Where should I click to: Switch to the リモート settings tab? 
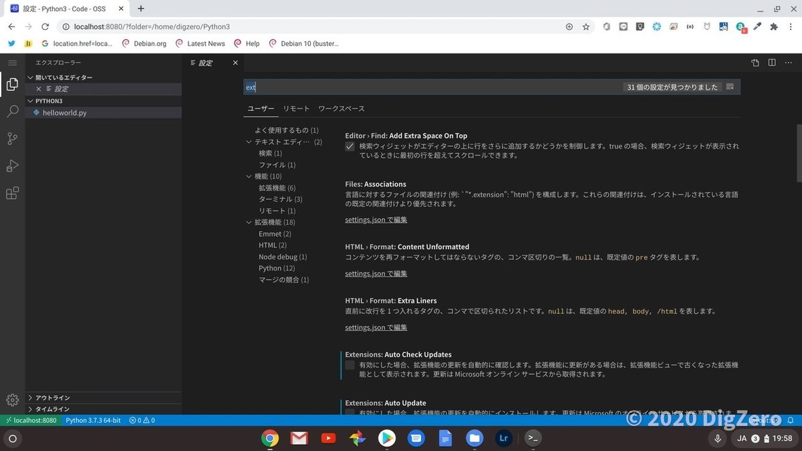point(296,108)
